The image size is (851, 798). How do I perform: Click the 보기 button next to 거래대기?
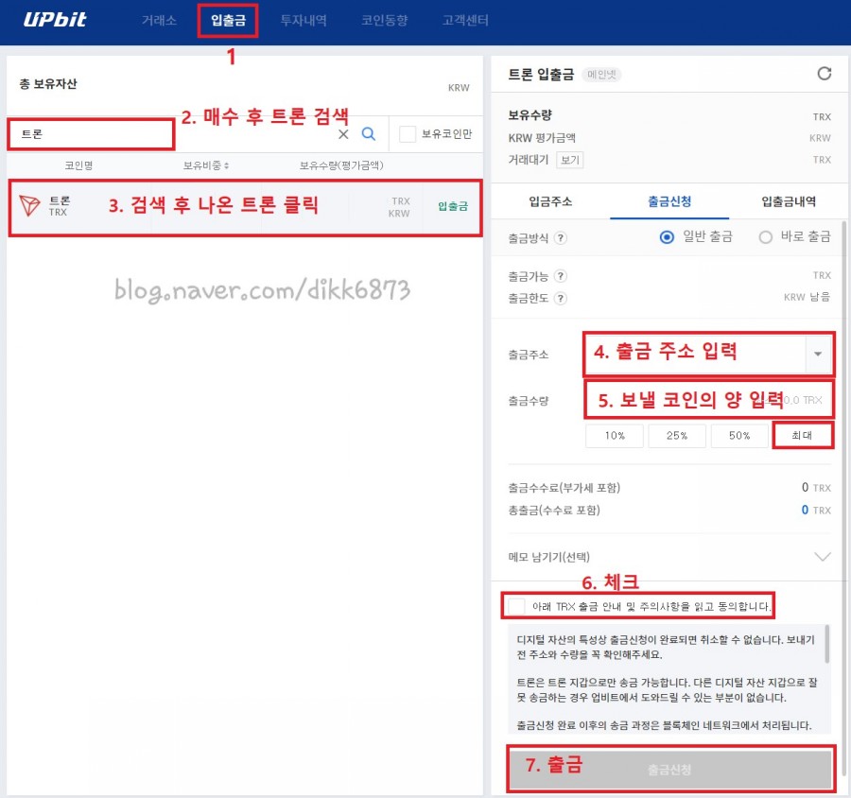pos(570,160)
